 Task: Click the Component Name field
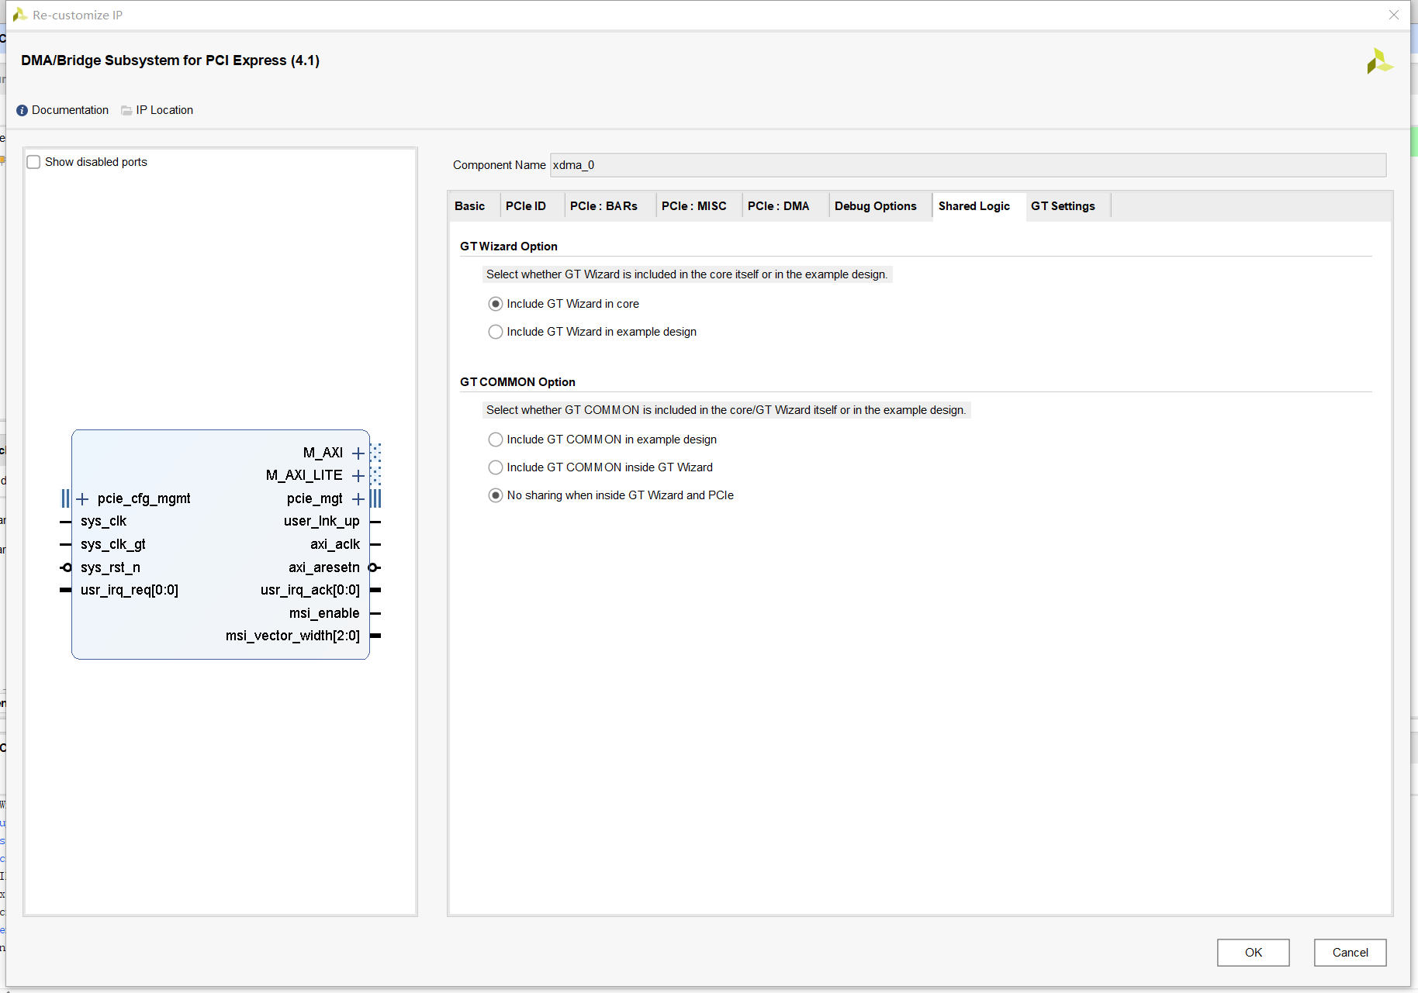(x=967, y=165)
